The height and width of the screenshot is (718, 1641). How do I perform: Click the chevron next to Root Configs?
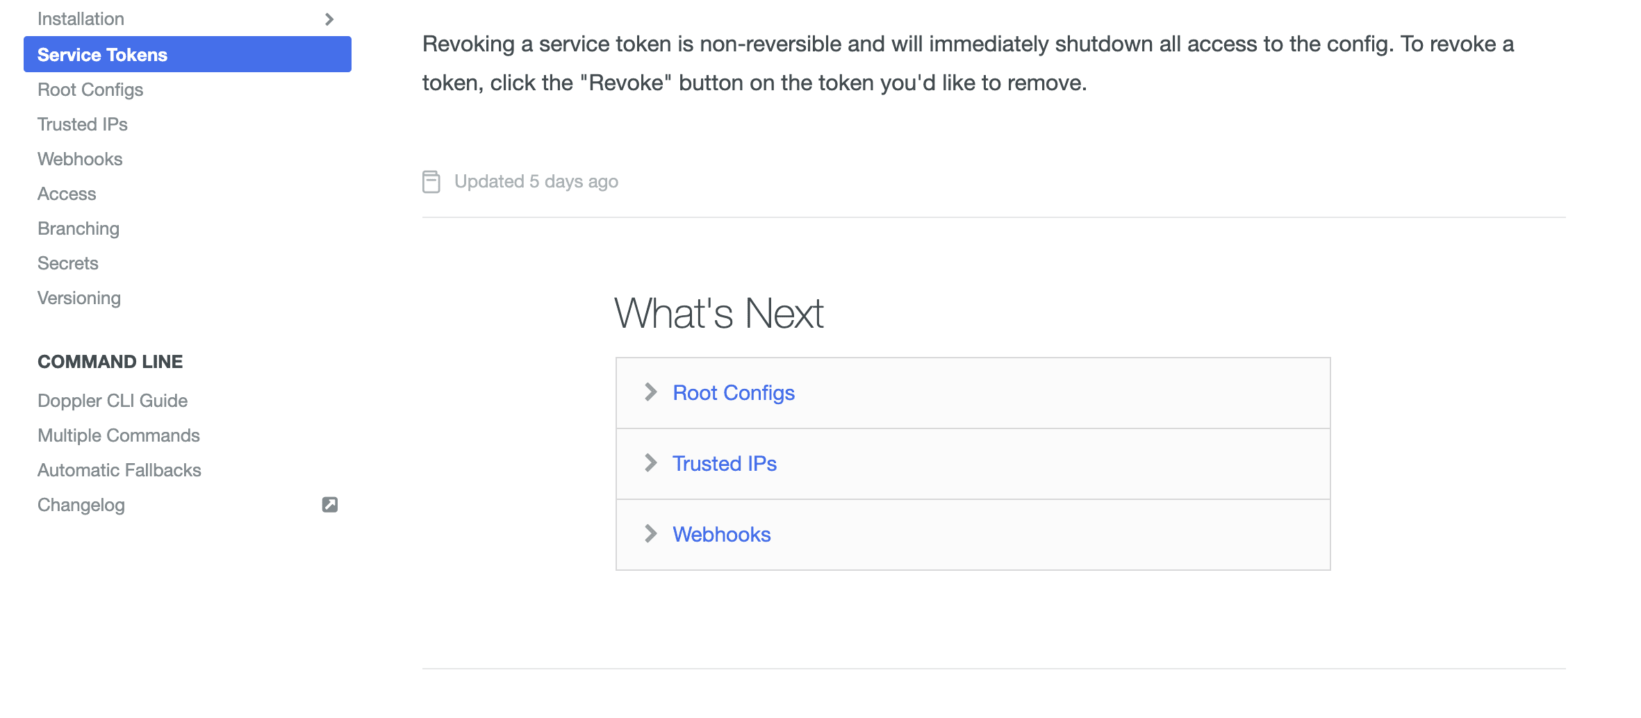pos(650,392)
